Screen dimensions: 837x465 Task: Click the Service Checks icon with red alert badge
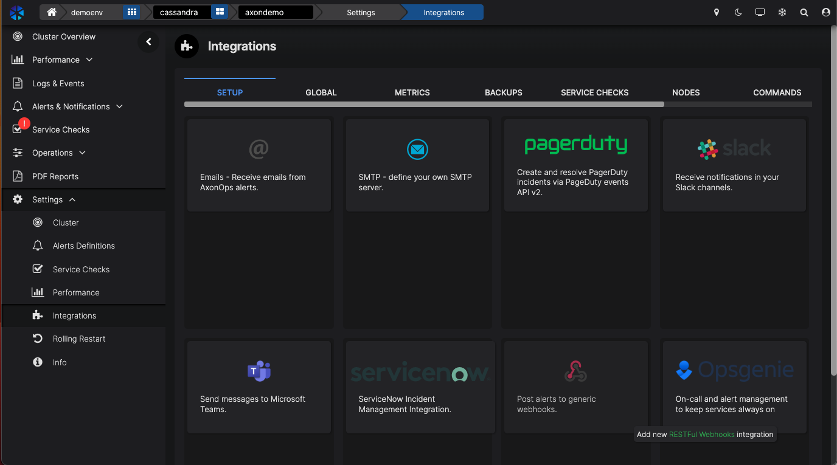point(19,128)
